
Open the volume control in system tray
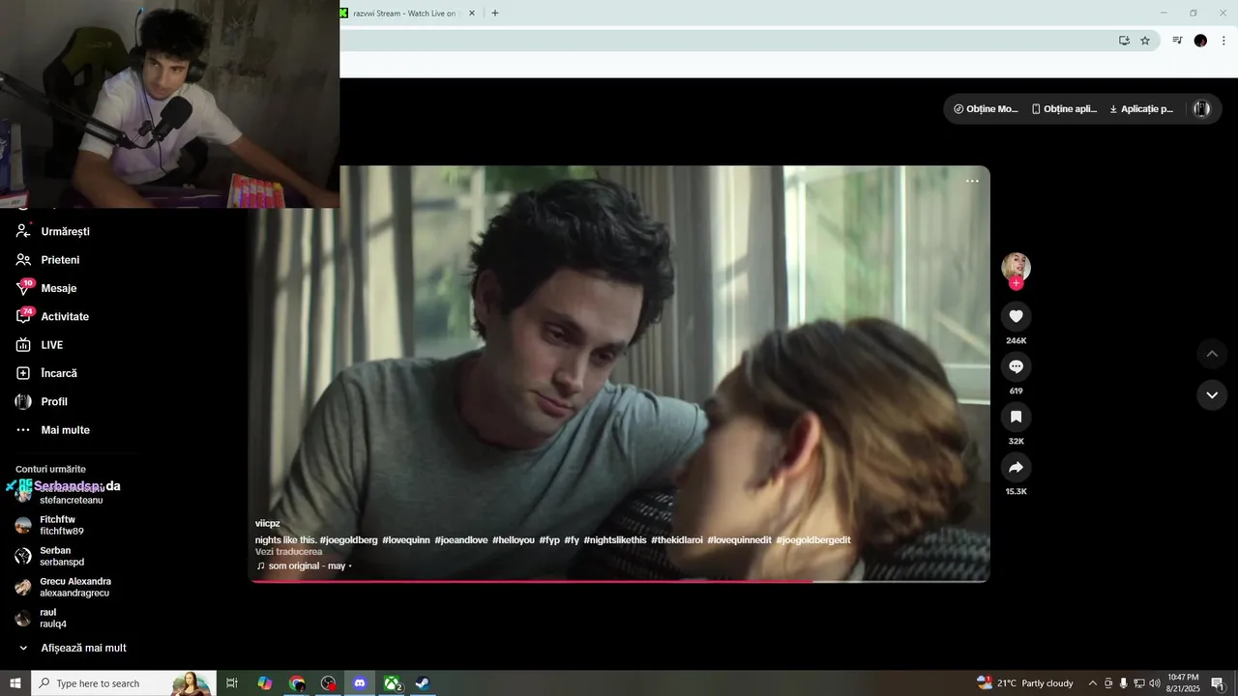(1155, 683)
